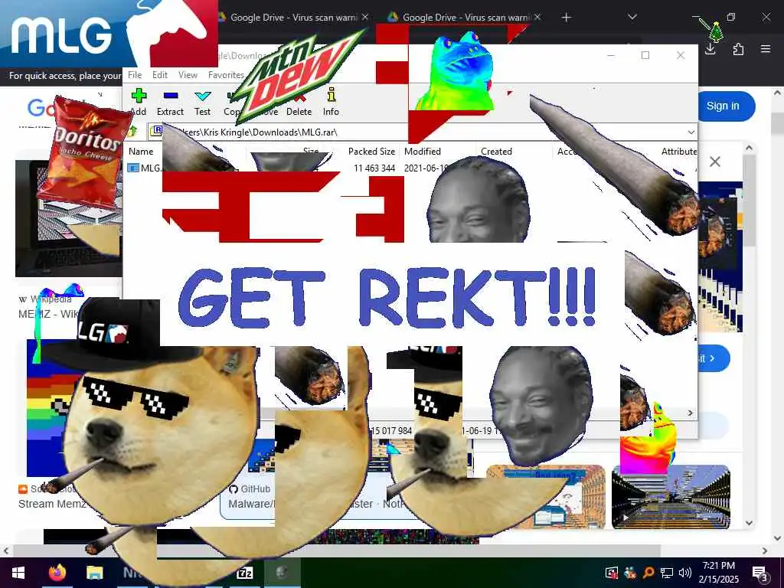Open the 7-Zip View menu
784x588 pixels.
coord(188,74)
